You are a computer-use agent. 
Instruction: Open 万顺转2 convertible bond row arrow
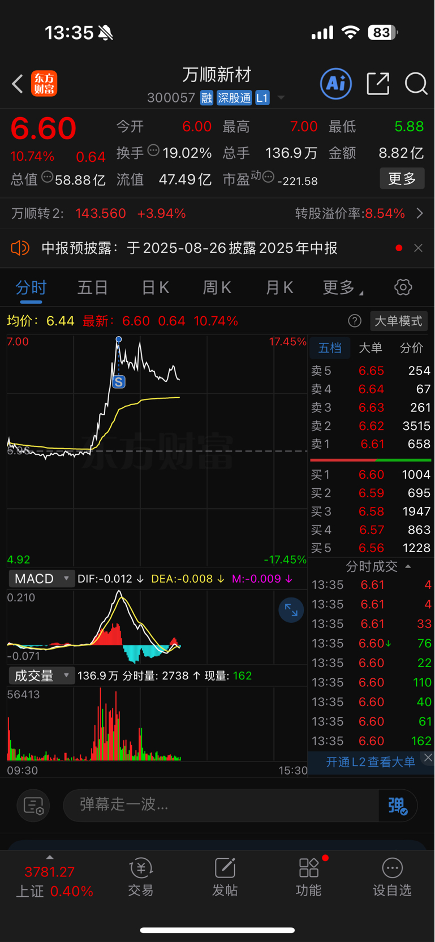point(420,213)
